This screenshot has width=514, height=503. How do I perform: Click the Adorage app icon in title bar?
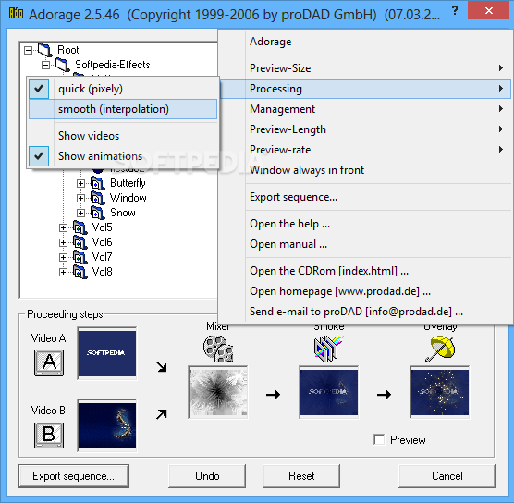point(16,14)
